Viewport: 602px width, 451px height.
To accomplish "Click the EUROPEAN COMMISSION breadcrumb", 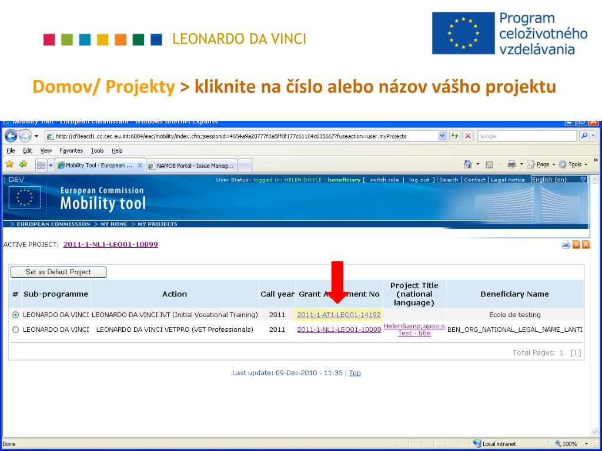I will (x=53, y=224).
